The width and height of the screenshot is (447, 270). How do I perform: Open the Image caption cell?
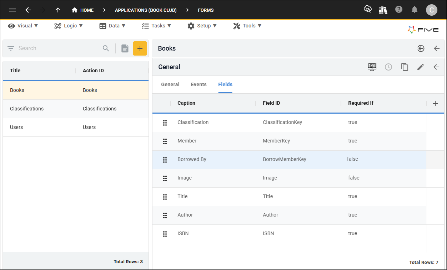tap(185, 178)
